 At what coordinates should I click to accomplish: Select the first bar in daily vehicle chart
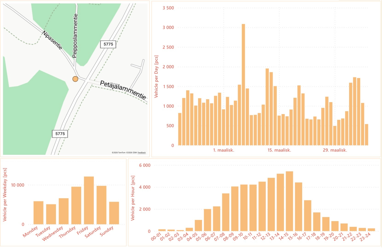(x=180, y=129)
